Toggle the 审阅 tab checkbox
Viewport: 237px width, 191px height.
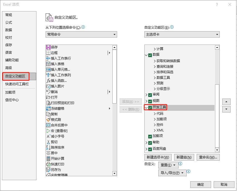point(150,95)
